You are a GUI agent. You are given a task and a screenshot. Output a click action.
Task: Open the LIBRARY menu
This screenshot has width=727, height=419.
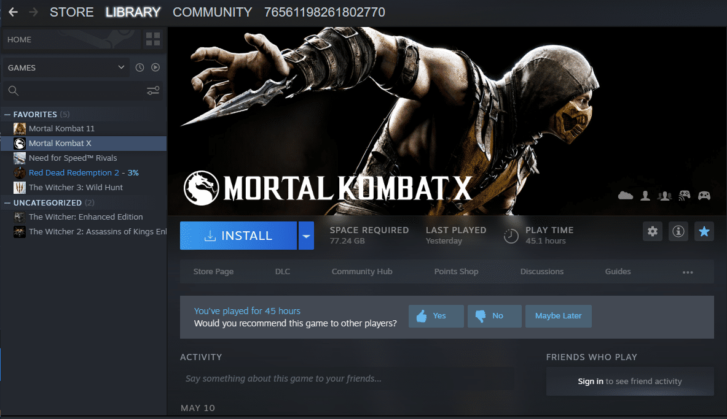tap(133, 12)
